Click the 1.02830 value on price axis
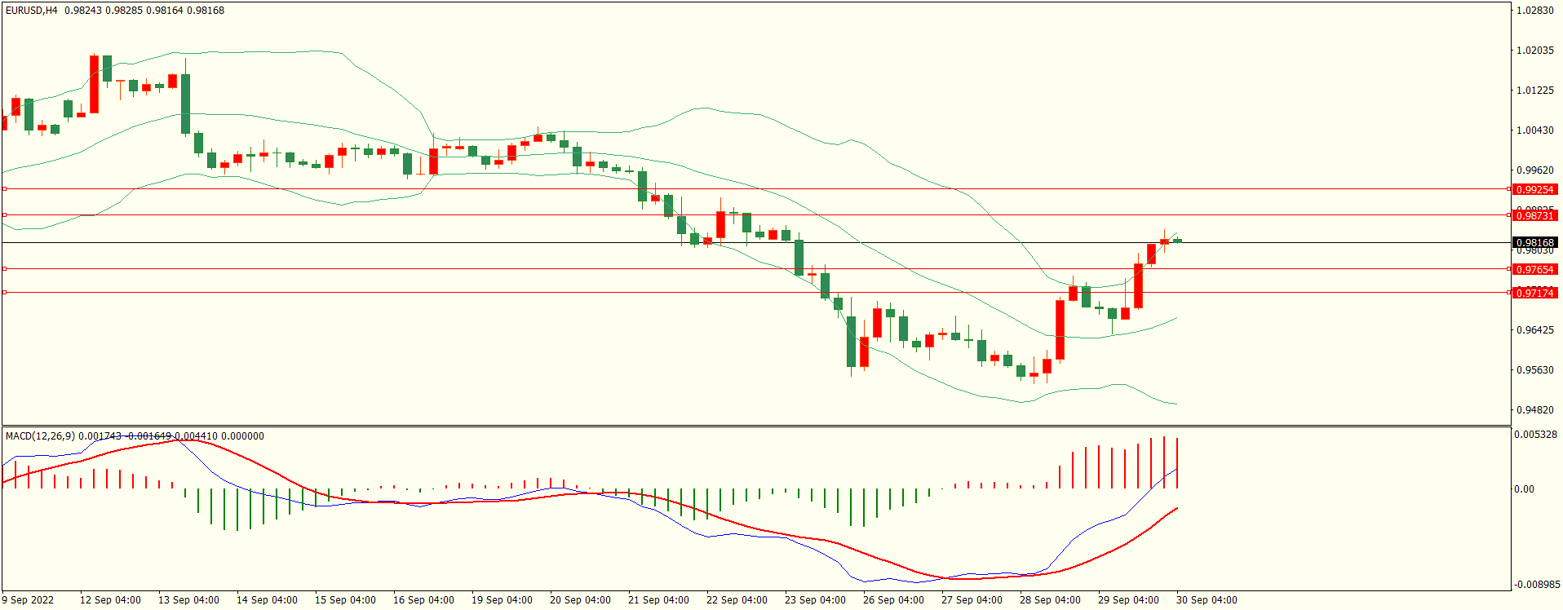This screenshot has width=1563, height=610. tap(1534, 11)
